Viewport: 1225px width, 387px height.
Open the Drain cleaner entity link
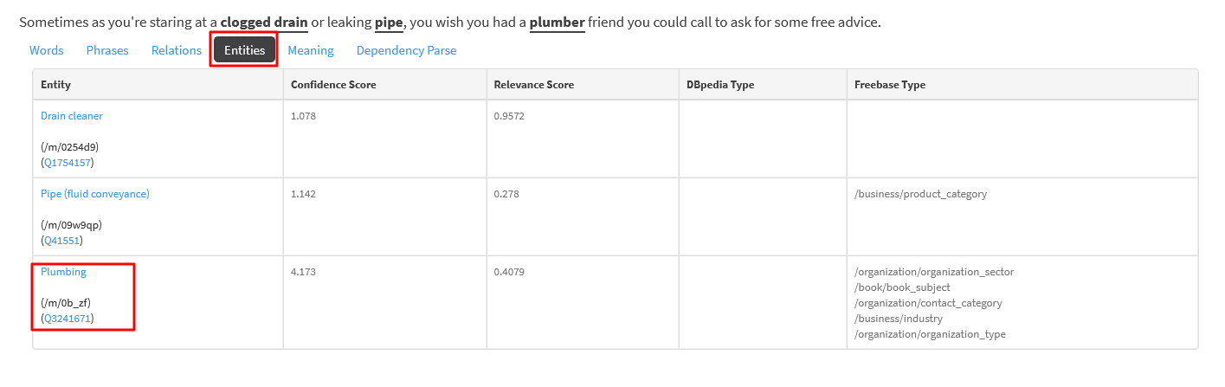72,116
